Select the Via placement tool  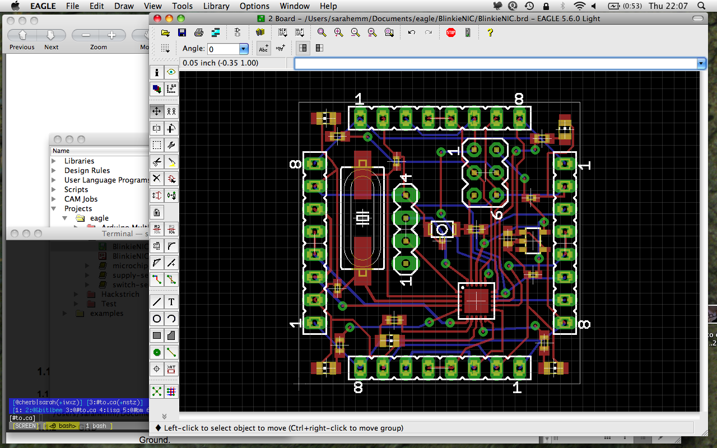click(x=157, y=352)
